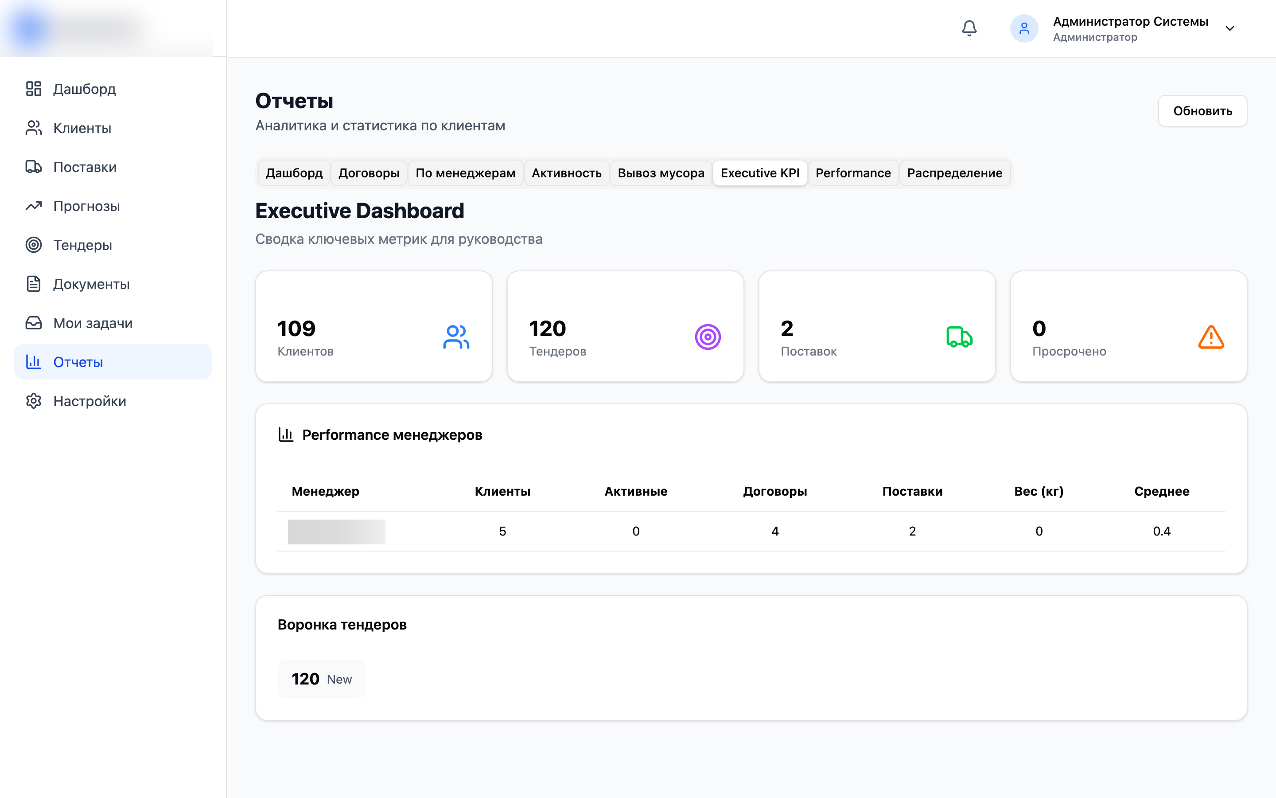Click the Среднее column header
The width and height of the screenshot is (1276, 798).
click(x=1162, y=491)
